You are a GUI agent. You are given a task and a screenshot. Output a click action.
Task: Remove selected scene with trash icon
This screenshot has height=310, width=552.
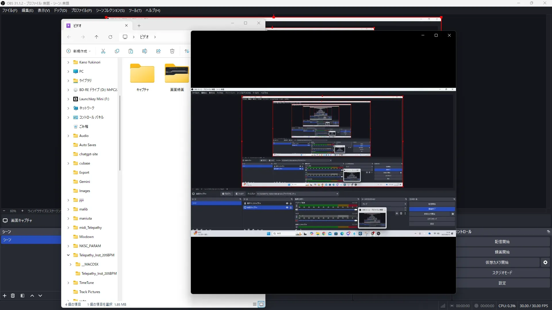(x=13, y=296)
